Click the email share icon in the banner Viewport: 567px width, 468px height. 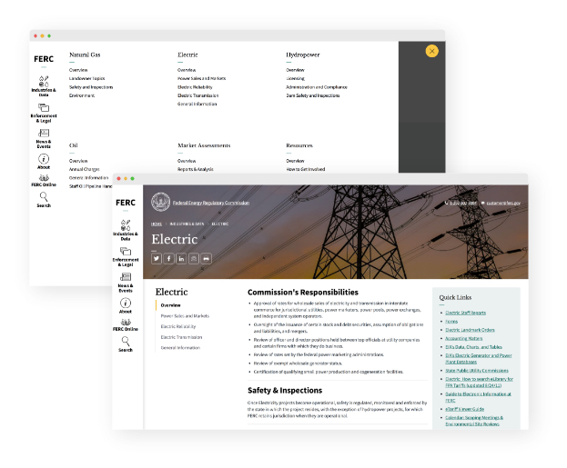pyautogui.click(x=194, y=259)
